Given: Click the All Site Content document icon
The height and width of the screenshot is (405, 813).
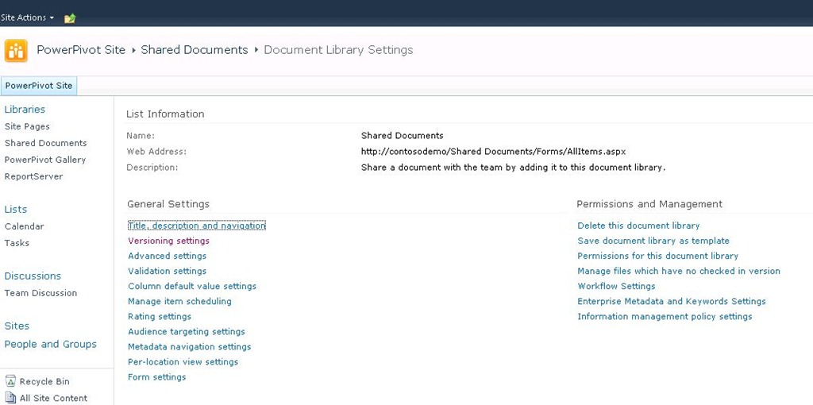Looking at the screenshot, I should tap(10, 398).
